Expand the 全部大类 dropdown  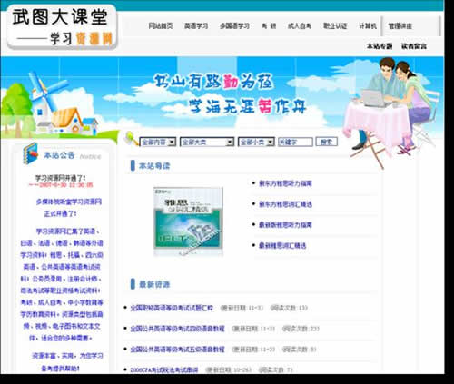click(207, 142)
